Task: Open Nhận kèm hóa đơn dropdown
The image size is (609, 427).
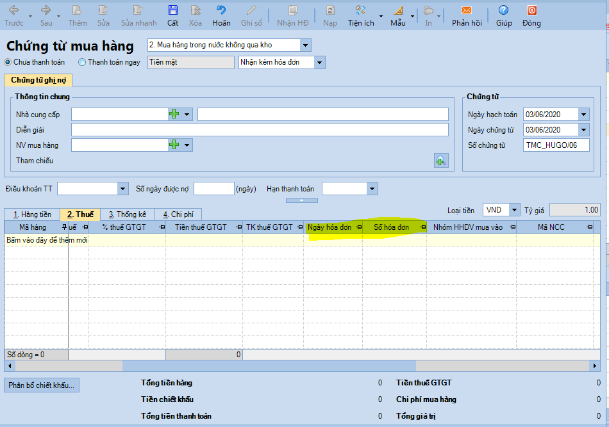Action: click(x=319, y=62)
